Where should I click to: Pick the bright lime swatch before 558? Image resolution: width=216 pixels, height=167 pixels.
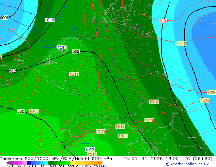[x=68, y=163]
